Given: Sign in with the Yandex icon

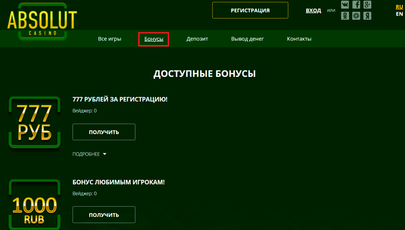Looking at the screenshot, I should 368,16.
